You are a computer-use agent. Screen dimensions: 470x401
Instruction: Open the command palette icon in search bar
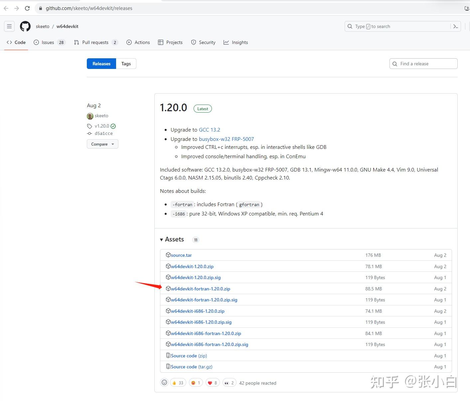click(x=455, y=26)
